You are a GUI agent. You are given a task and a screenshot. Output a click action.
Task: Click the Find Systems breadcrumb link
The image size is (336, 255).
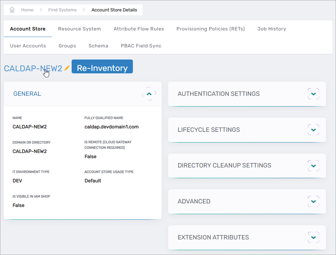[62, 10]
